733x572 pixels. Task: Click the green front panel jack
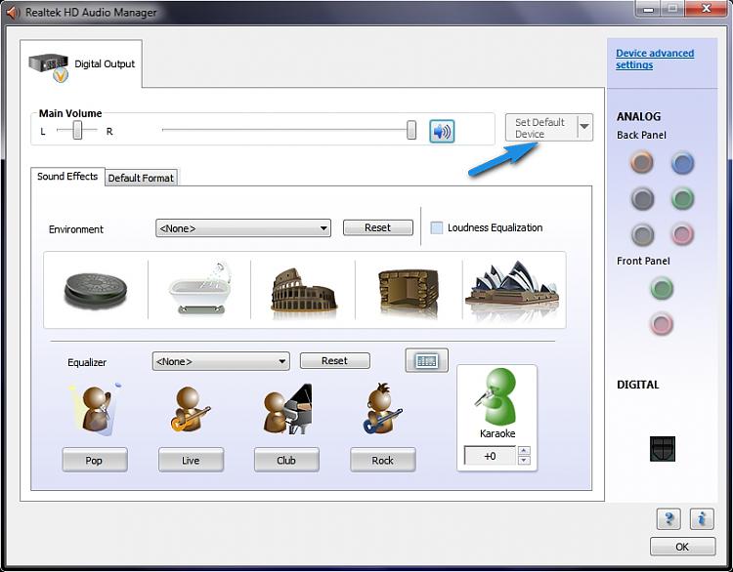tap(662, 288)
